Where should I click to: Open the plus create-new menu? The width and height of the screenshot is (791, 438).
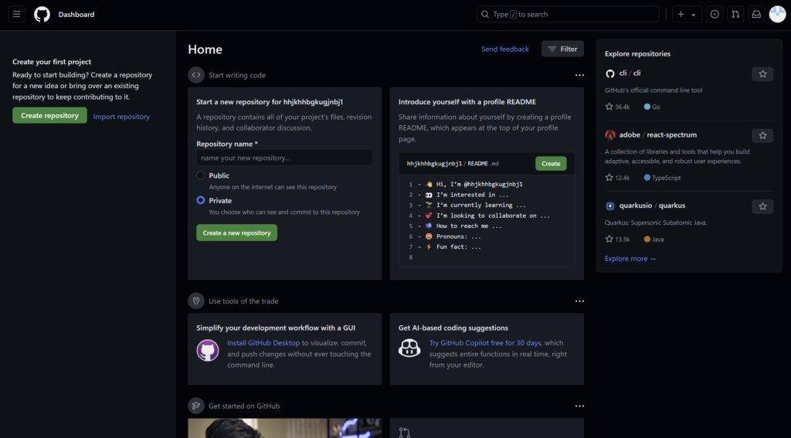pyautogui.click(x=681, y=14)
